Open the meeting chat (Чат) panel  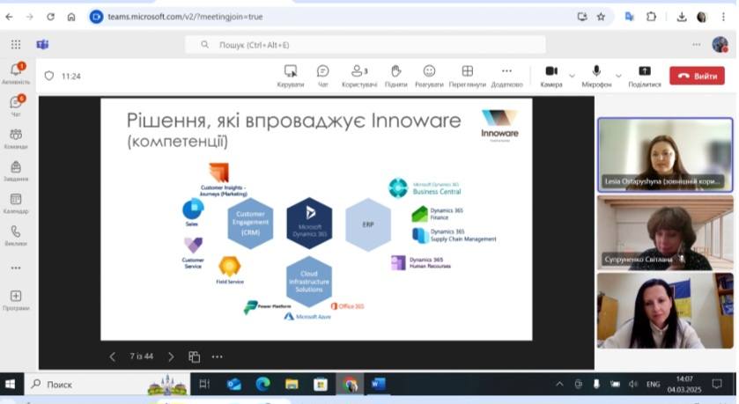pos(322,76)
